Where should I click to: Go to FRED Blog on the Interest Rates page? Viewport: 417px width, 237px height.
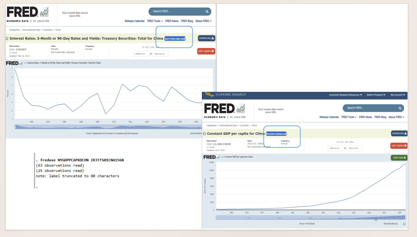click(186, 21)
